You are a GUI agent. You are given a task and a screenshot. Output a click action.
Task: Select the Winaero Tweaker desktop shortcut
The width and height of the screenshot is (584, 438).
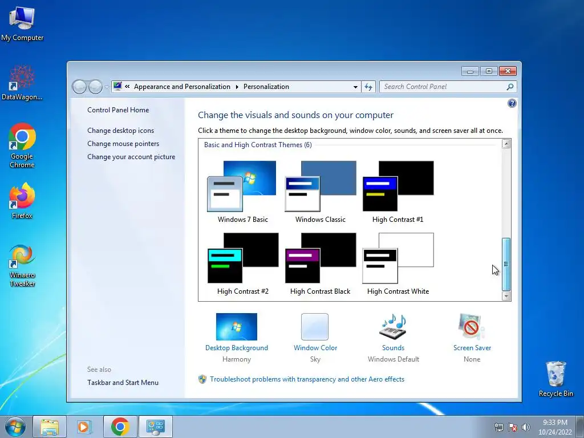(x=22, y=266)
